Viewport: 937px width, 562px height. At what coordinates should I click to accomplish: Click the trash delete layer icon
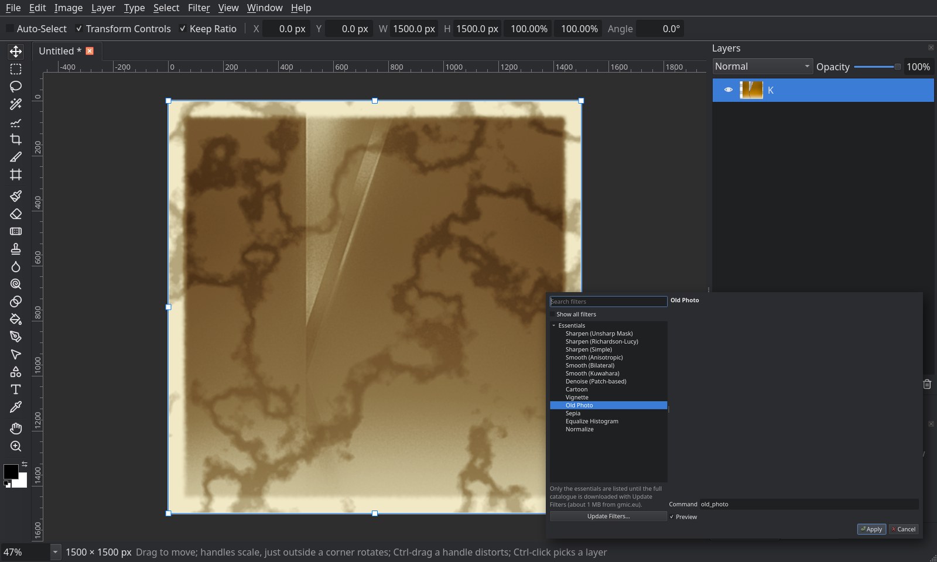click(x=927, y=384)
